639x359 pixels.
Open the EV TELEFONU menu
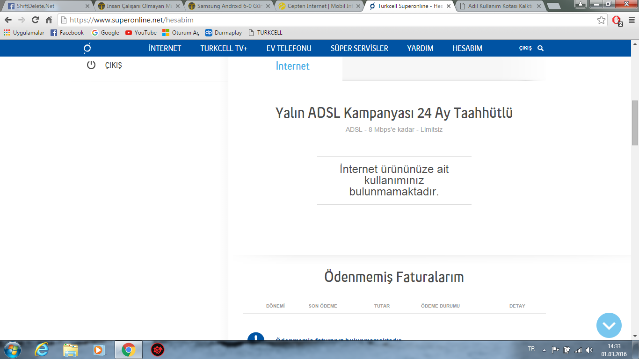click(289, 48)
